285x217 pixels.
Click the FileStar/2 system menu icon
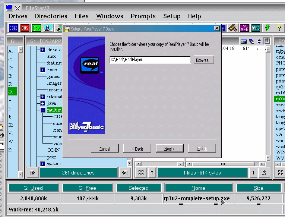(9, 8)
